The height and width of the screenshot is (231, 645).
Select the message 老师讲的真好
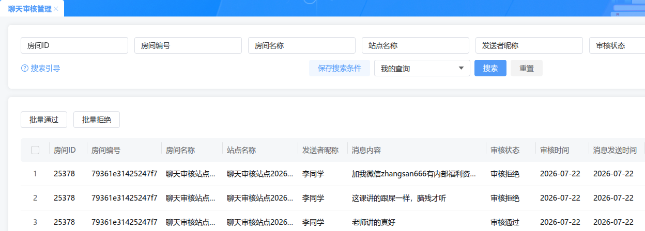pyautogui.click(x=374, y=222)
